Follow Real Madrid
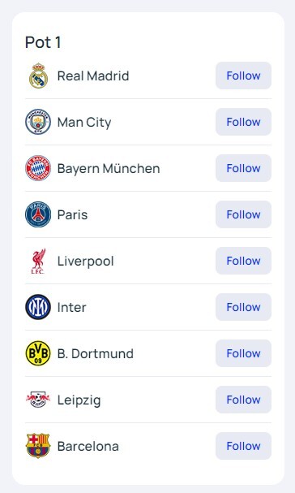The height and width of the screenshot is (493, 295). 243,76
